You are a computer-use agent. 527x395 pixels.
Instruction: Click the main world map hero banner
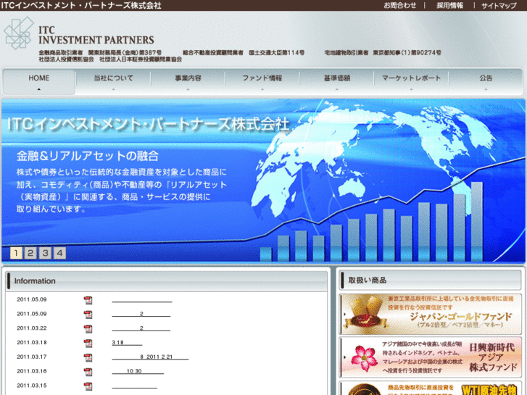(x=263, y=180)
